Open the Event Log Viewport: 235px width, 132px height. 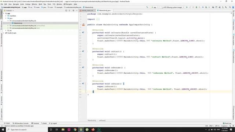point(227,123)
